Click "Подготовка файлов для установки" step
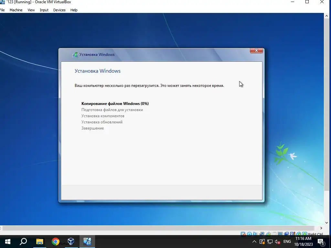Viewport: 331px width, 248px height. pyautogui.click(x=112, y=110)
